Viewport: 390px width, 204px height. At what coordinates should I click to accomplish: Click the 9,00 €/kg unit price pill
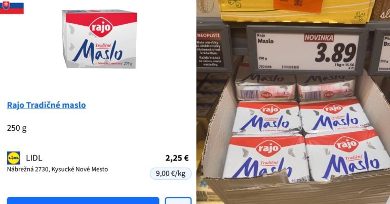tap(171, 173)
